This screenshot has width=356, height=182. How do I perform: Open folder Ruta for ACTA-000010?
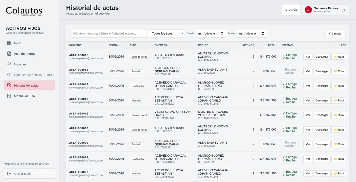tap(339, 130)
